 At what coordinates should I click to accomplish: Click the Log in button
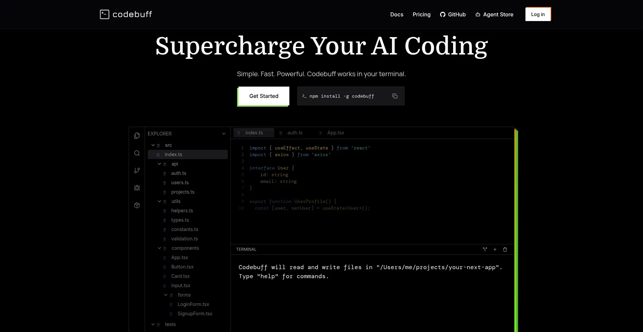coord(538,14)
